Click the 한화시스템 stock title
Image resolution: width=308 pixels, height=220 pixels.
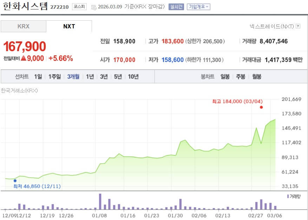coord(25,6)
